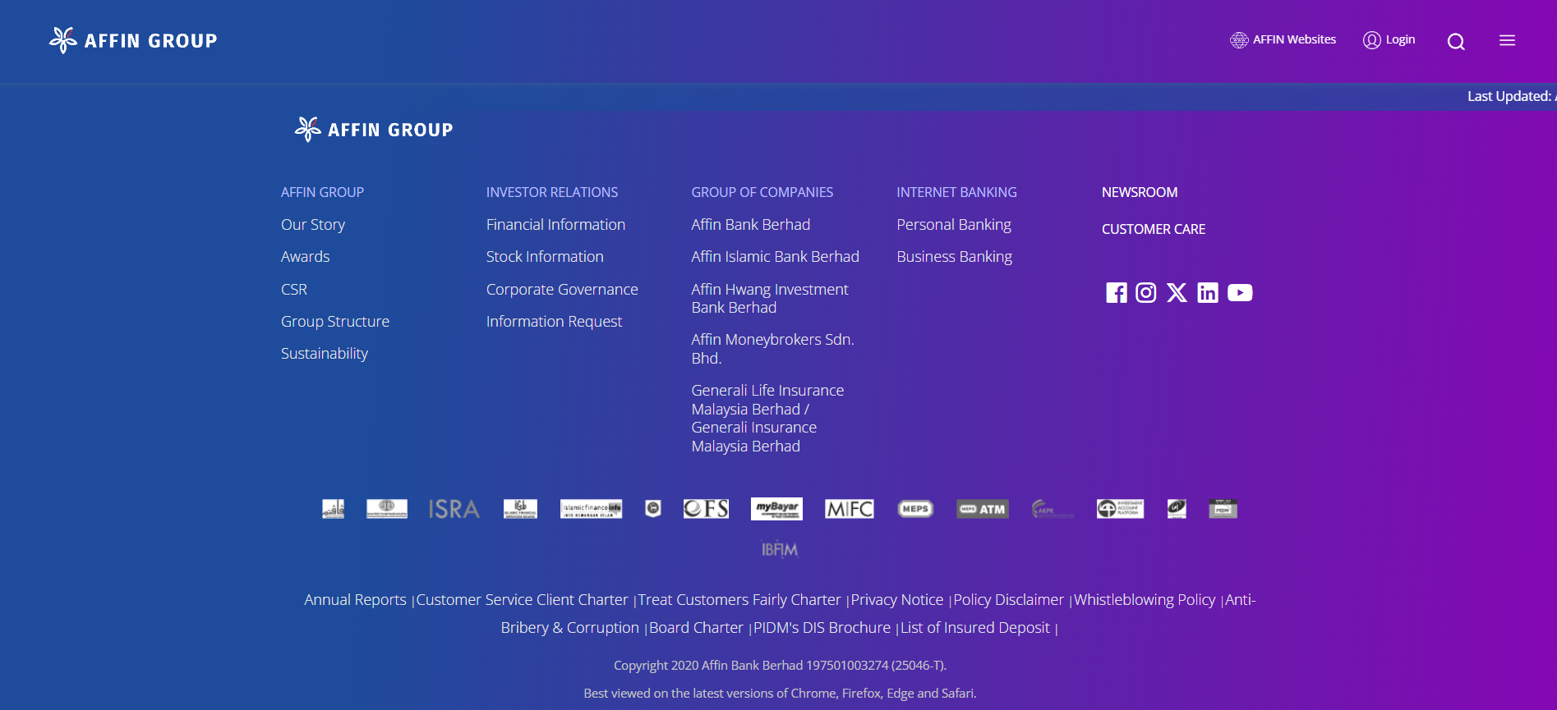Open the CSR link
This screenshot has height=710, width=1557.
[294, 290]
